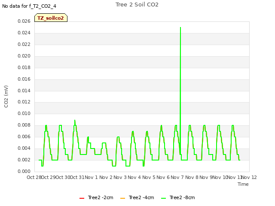Click the 0.006 y-axis tick label
Screen dimensions: 275x206
(x=24, y=136)
